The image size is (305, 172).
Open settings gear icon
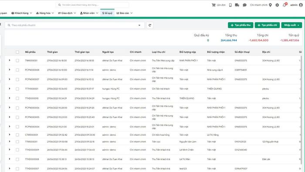click(277, 5)
